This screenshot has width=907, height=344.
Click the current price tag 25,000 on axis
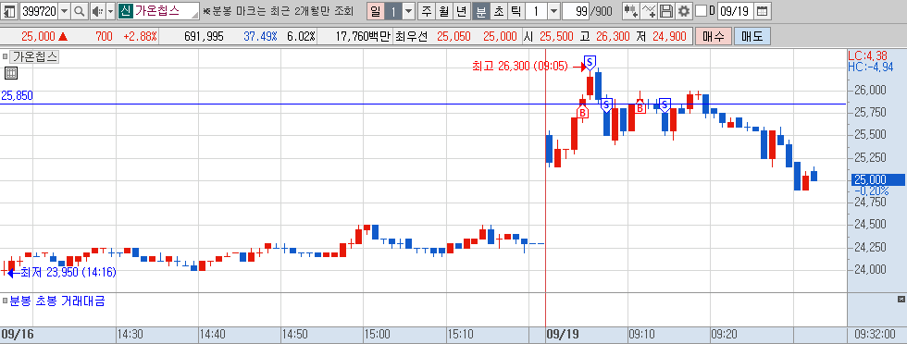click(x=878, y=179)
